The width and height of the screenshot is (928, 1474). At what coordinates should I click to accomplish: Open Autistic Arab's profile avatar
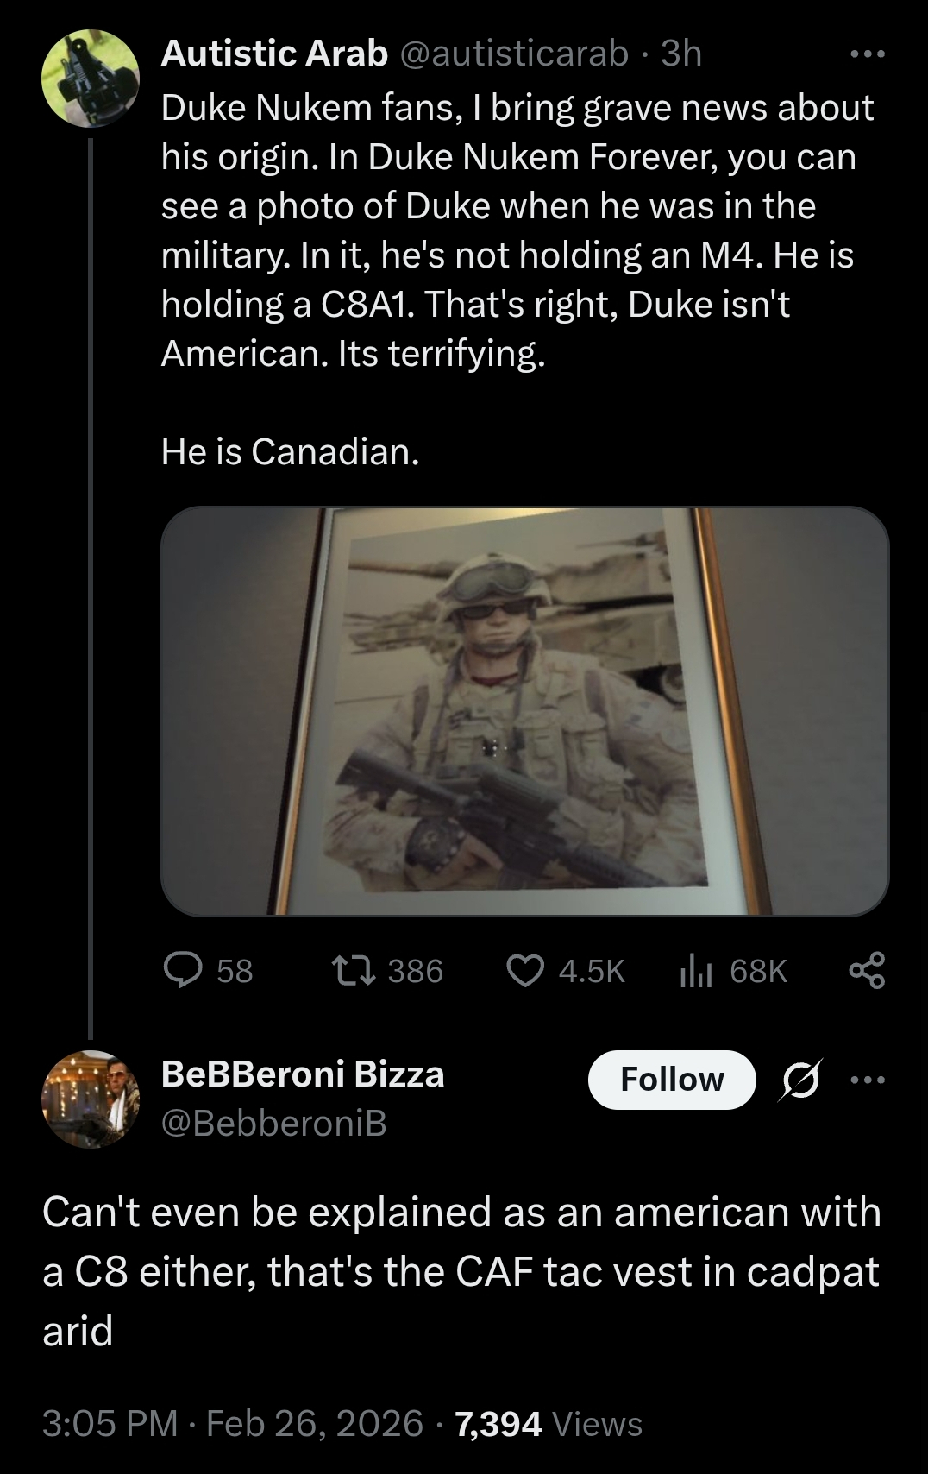(x=91, y=79)
